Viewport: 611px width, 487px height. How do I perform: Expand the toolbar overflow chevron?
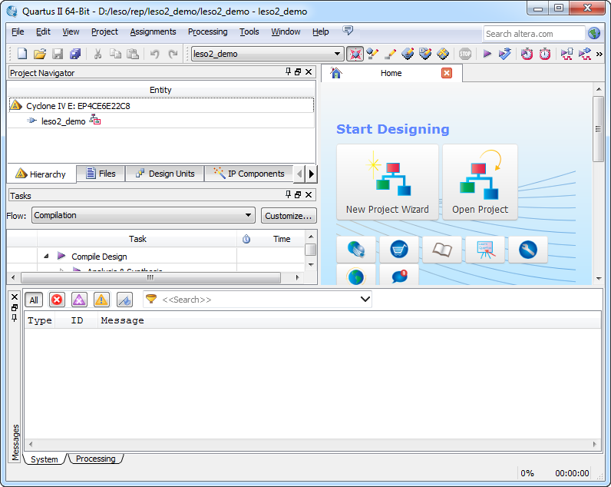[599, 55]
